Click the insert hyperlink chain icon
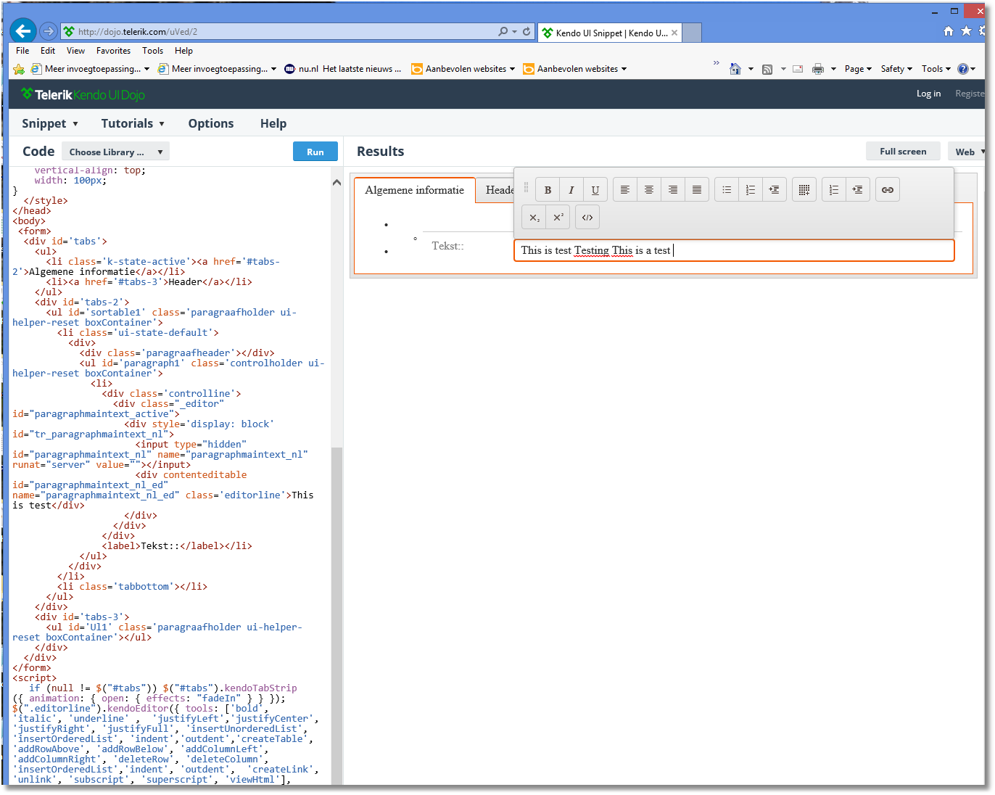Screen dimensions: 995x795 (x=887, y=190)
